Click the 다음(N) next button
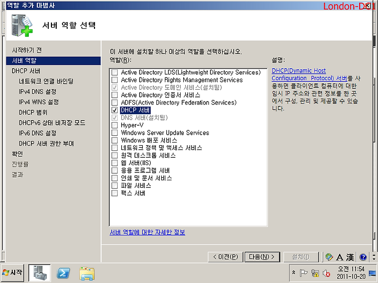Viewport: 378px width, 283px height. pyautogui.click(x=262, y=257)
